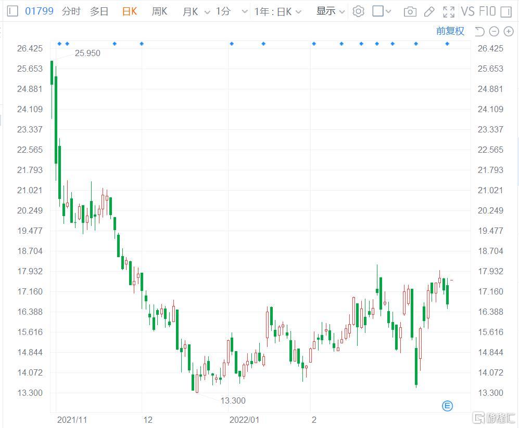Switch to the 分时 intraday tab

pyautogui.click(x=71, y=11)
